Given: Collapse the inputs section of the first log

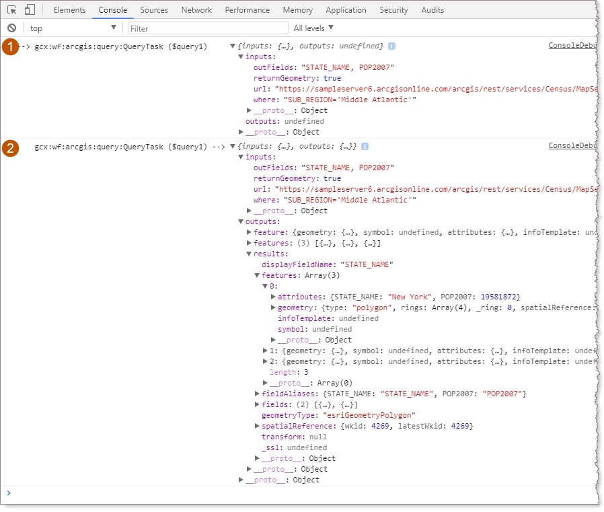Looking at the screenshot, I should [x=240, y=57].
